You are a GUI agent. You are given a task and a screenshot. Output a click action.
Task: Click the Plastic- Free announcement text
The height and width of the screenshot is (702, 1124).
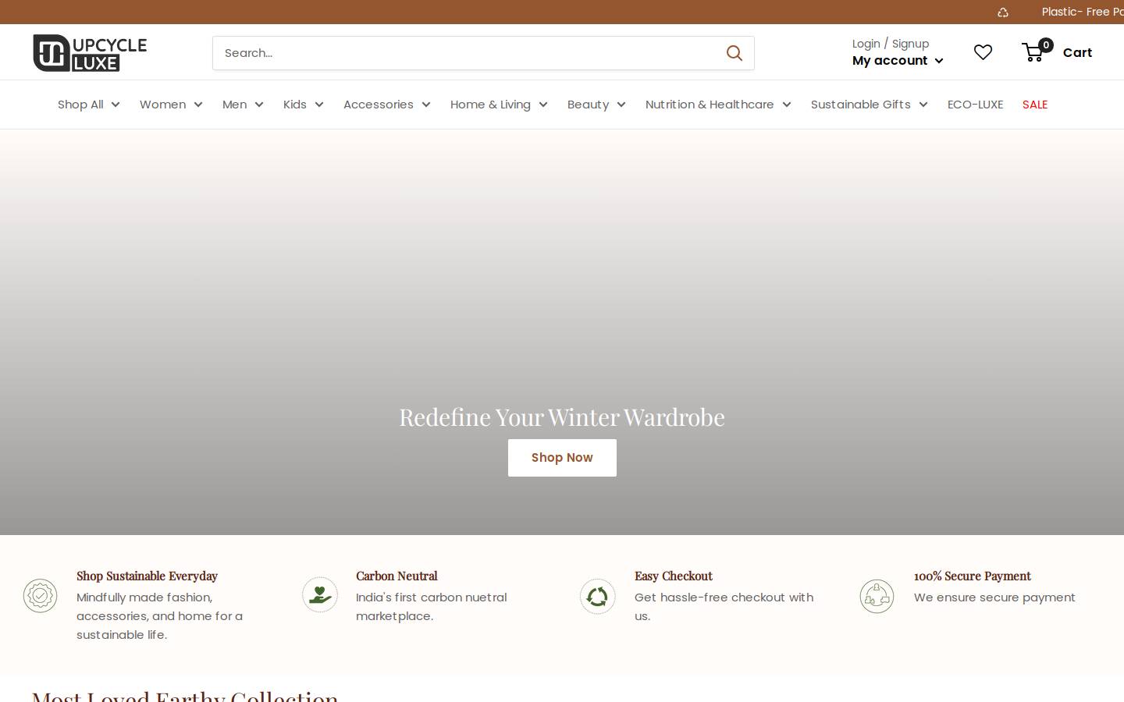1083,12
